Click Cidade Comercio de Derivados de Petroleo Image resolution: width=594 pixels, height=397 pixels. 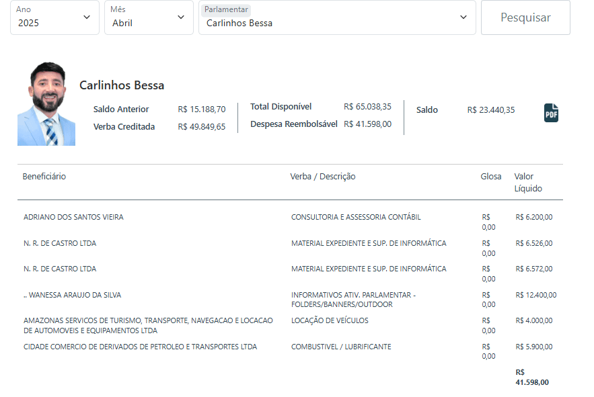pyautogui.click(x=140, y=347)
